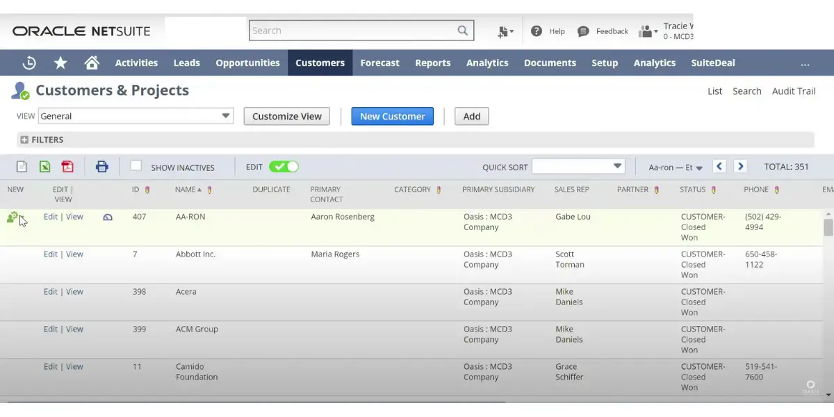
Task: Open the Forecast menu
Action: pyautogui.click(x=379, y=63)
